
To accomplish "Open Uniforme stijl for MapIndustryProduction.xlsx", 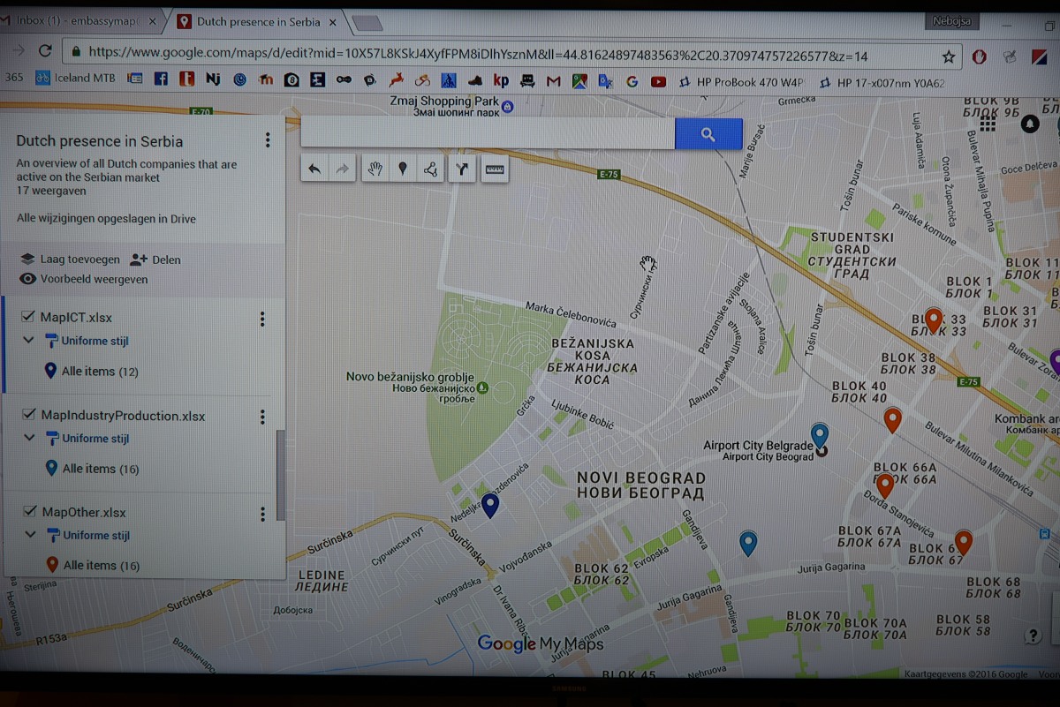I will click(87, 438).
